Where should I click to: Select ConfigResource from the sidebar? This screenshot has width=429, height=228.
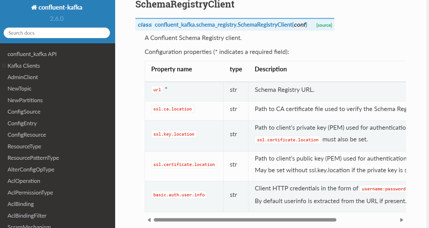(x=27, y=135)
